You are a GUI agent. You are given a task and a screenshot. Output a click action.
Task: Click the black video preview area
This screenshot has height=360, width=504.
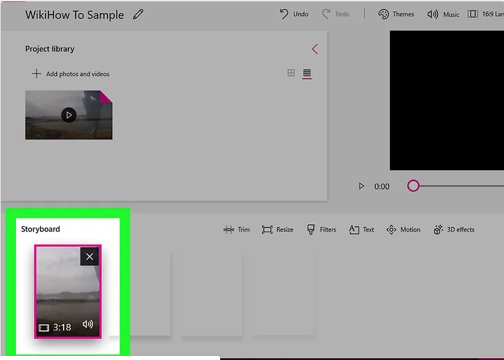pos(447,100)
